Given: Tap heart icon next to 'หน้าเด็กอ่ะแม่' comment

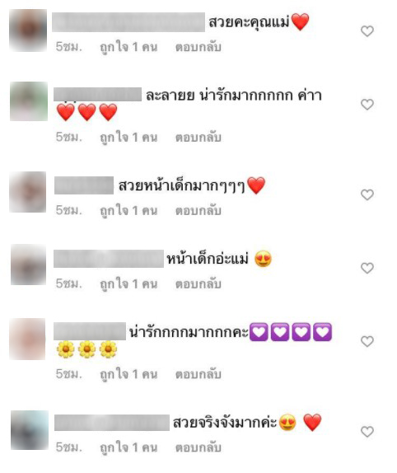Looking at the screenshot, I should [x=367, y=268].
